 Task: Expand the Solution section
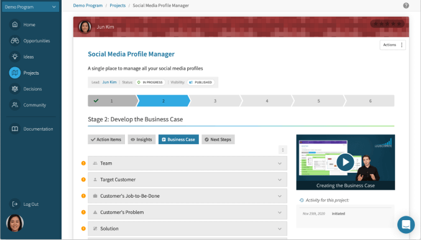coord(187,229)
